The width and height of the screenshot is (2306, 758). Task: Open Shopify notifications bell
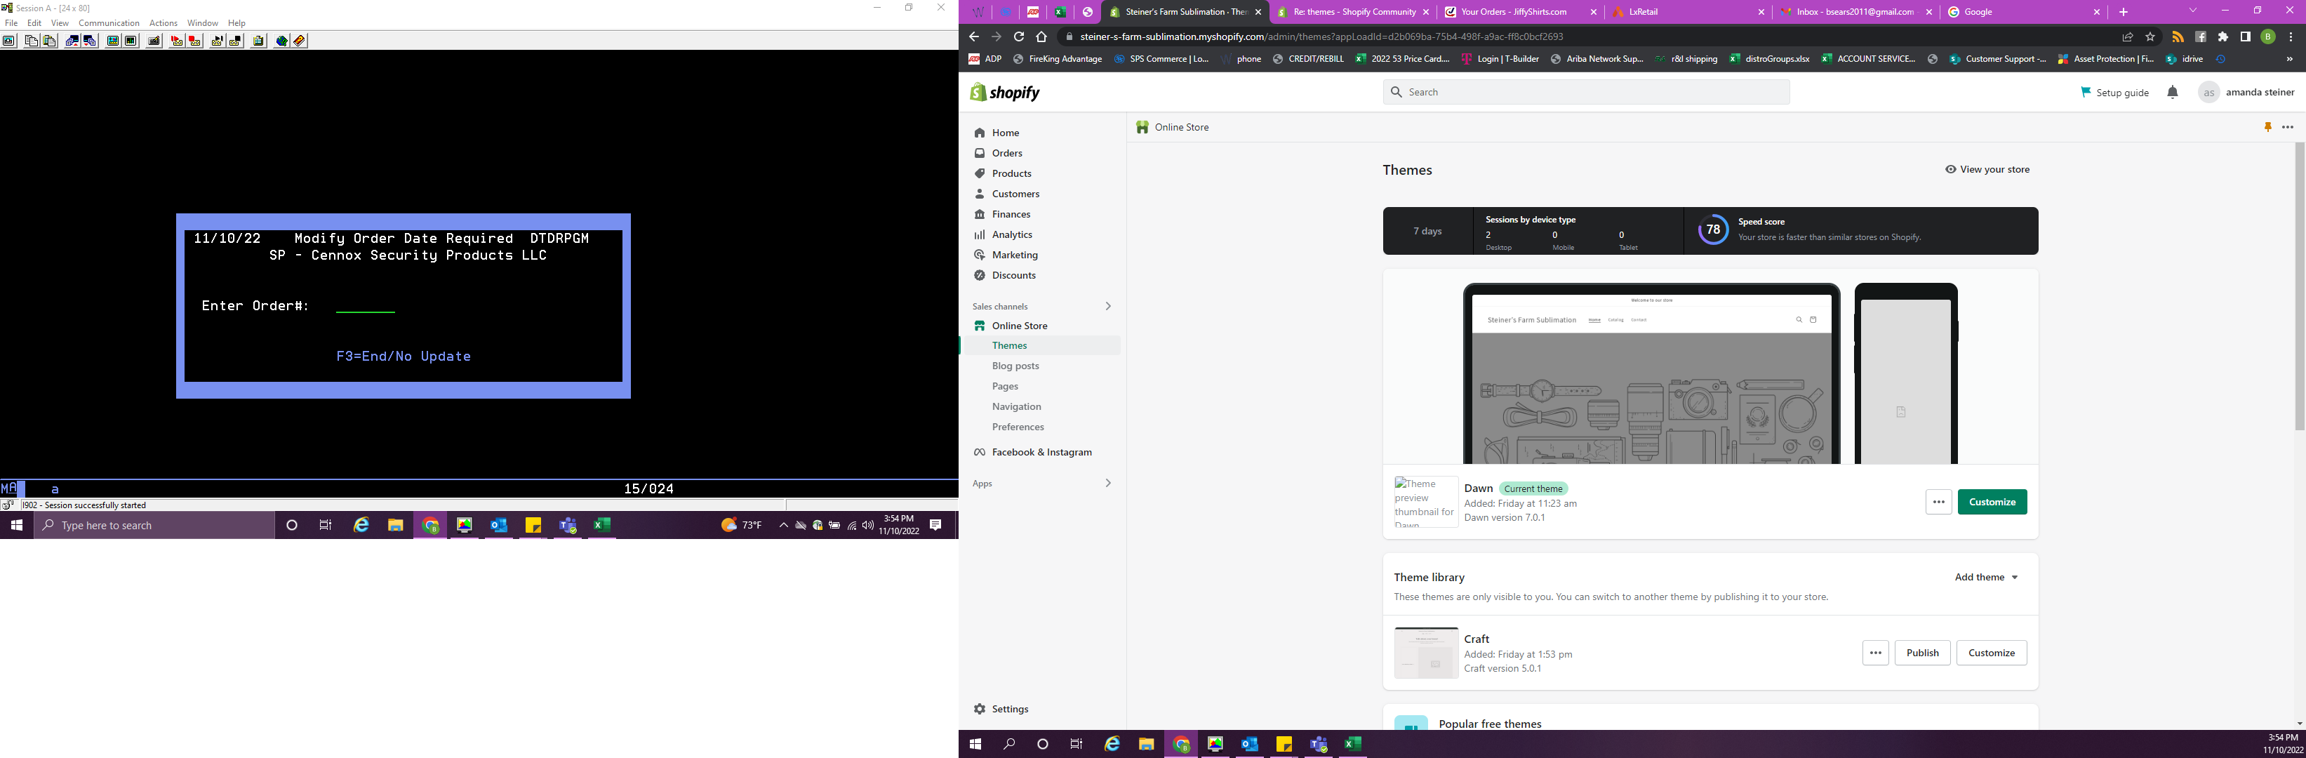pyautogui.click(x=2173, y=92)
